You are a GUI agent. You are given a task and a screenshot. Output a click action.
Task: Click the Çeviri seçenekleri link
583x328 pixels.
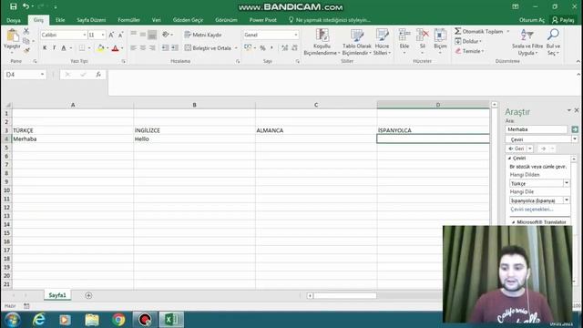click(x=532, y=210)
